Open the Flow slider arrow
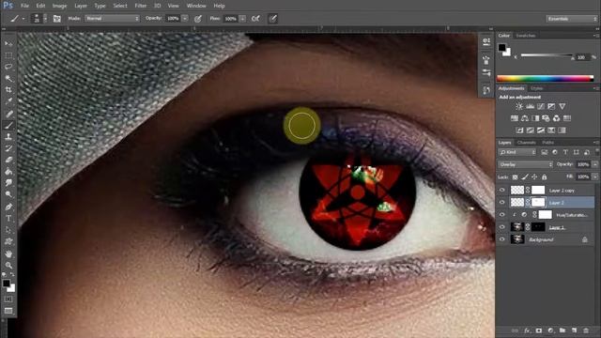 (x=242, y=19)
